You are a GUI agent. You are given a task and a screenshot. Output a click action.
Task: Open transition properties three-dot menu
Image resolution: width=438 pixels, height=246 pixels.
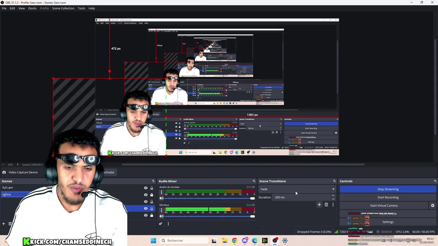(x=333, y=205)
